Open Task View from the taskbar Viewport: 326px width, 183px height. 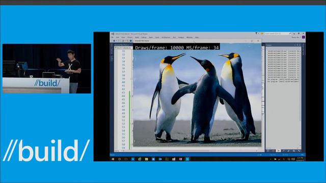point(126,159)
